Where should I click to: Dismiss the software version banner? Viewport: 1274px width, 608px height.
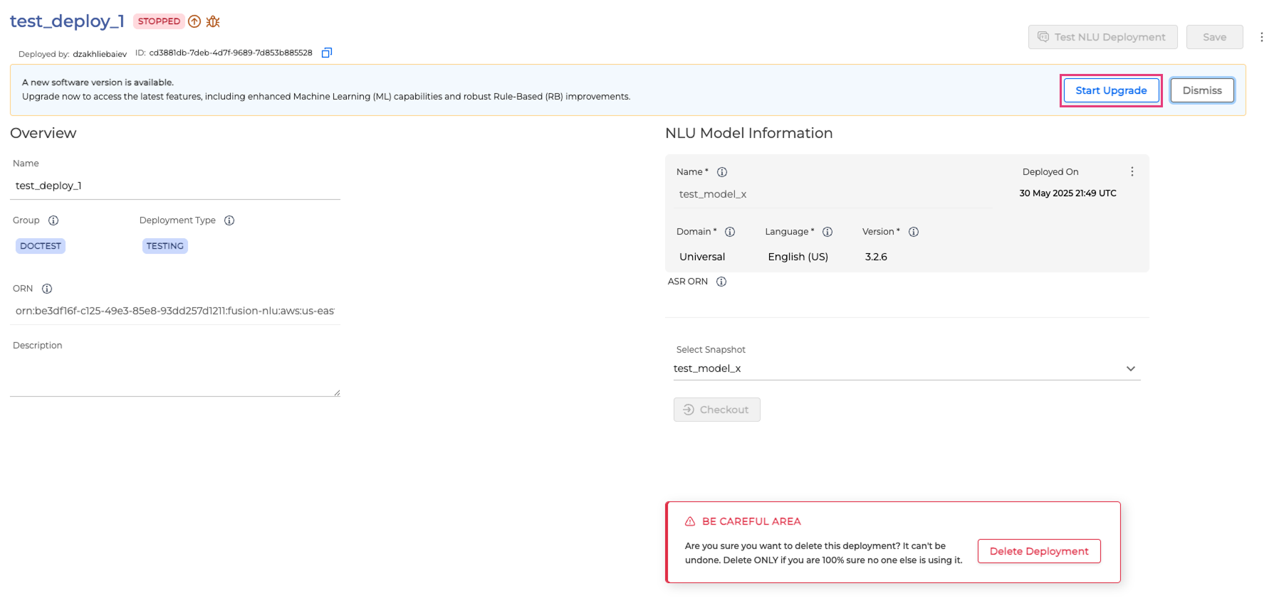pos(1201,90)
